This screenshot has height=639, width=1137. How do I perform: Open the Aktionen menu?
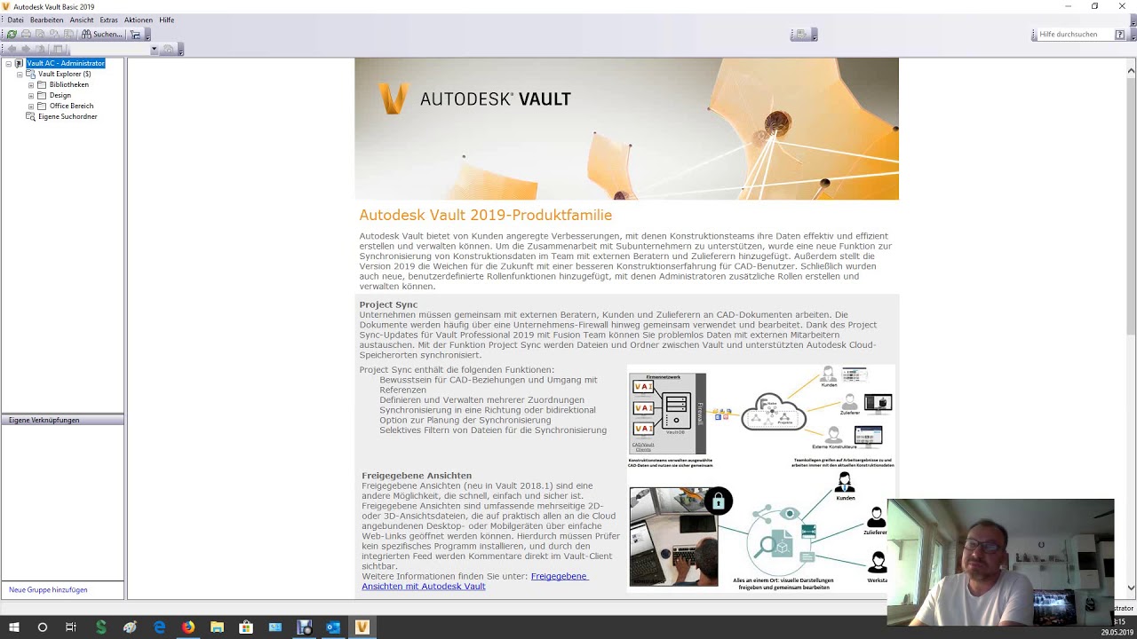click(138, 20)
